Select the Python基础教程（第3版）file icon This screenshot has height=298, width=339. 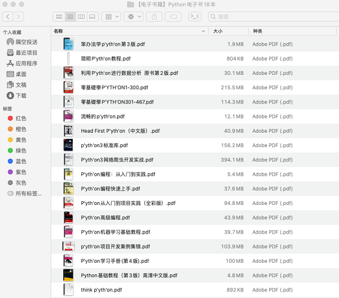68,275
